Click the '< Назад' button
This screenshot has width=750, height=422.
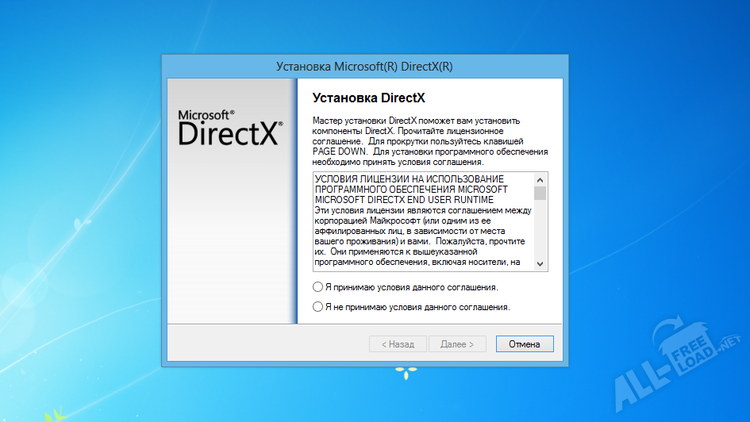(x=398, y=344)
